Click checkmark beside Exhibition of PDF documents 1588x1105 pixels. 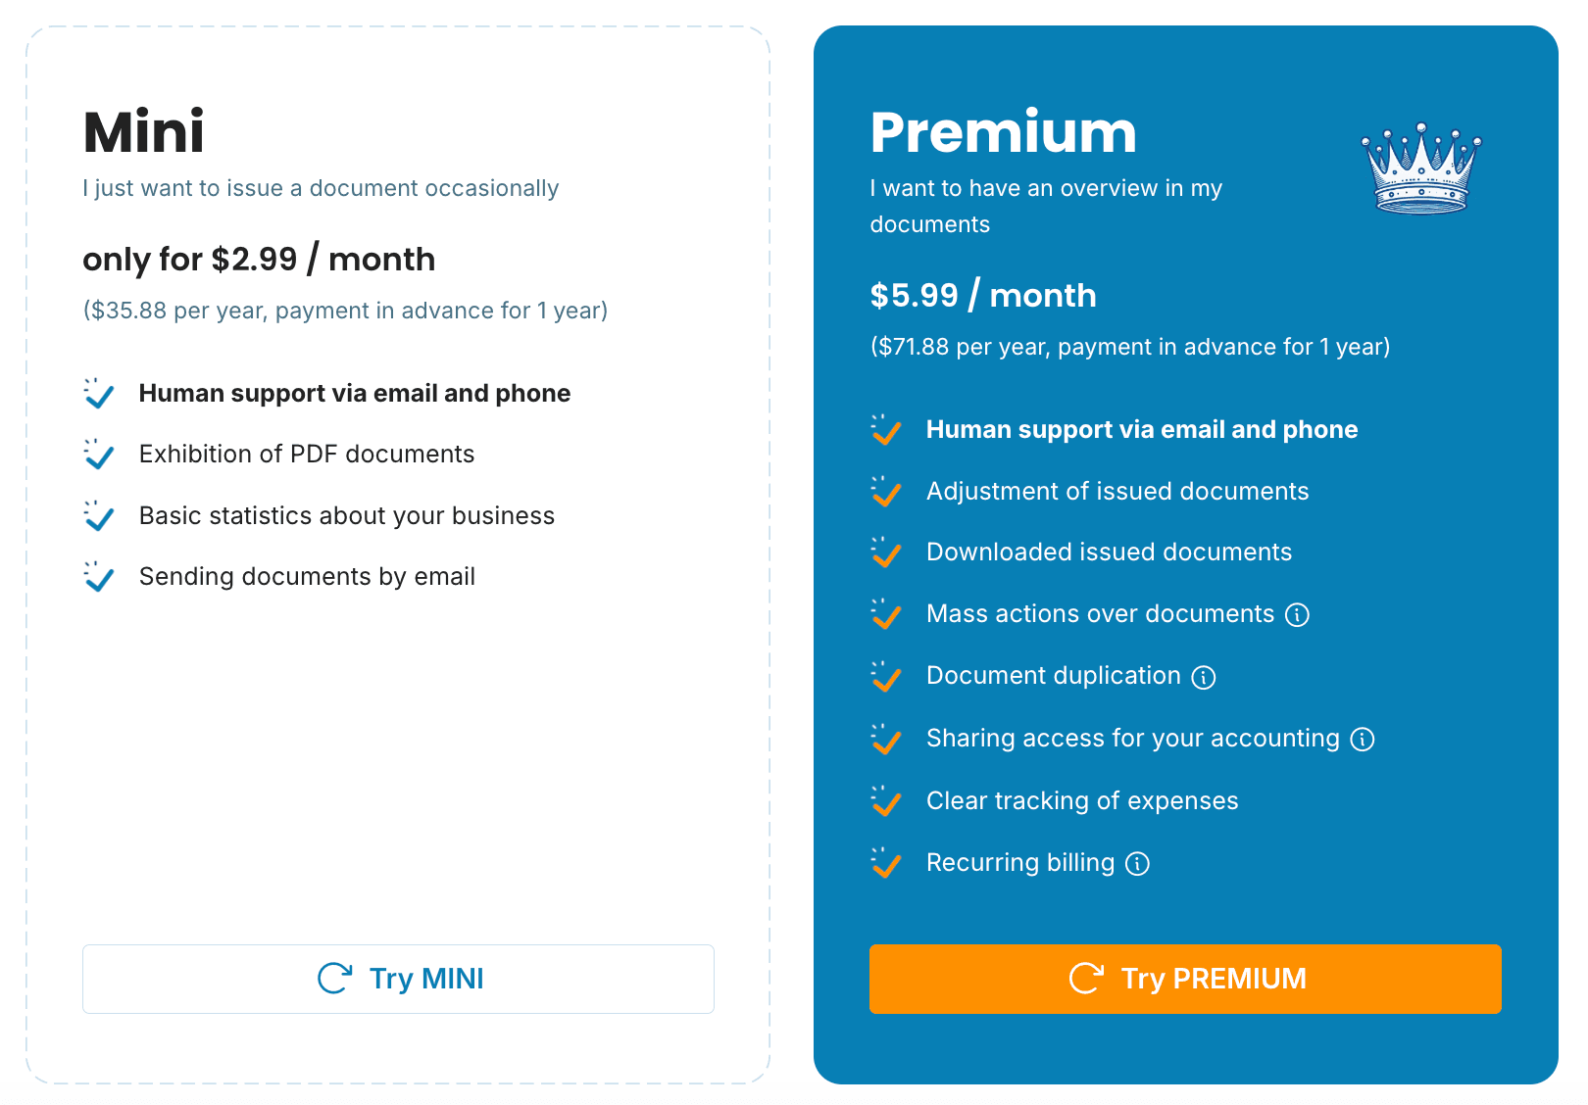point(99,454)
